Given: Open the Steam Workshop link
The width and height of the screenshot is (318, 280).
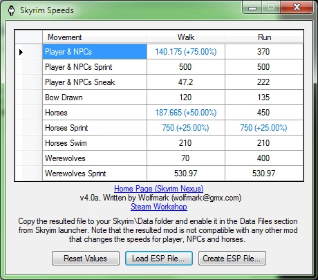Looking at the screenshot, I should (x=159, y=207).
